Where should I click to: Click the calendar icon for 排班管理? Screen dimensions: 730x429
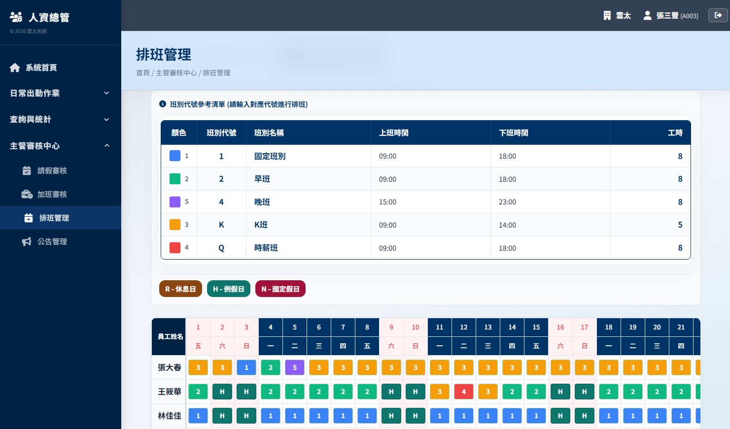point(29,218)
